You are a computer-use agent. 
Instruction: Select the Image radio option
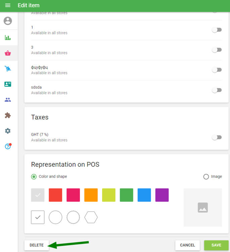pyautogui.click(x=206, y=177)
